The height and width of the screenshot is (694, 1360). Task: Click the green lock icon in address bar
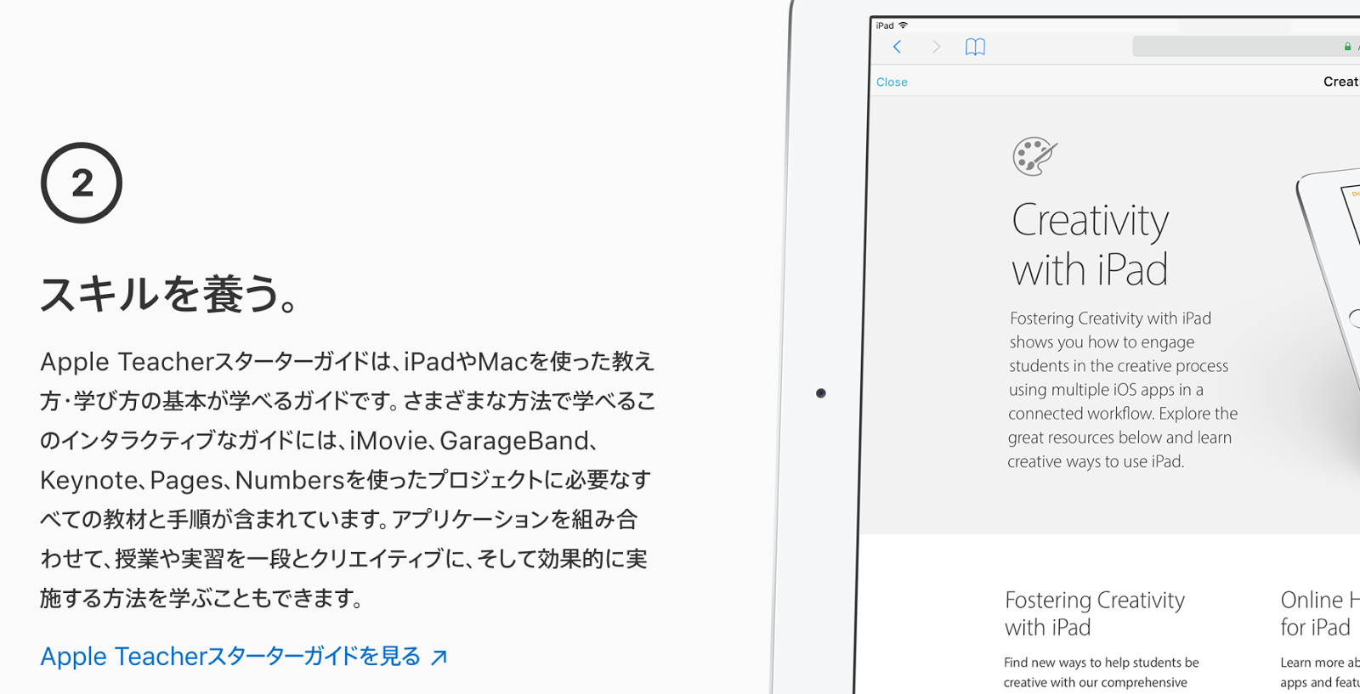(x=1347, y=47)
